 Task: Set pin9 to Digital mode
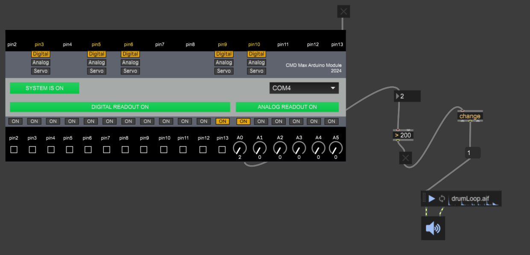(x=224, y=54)
